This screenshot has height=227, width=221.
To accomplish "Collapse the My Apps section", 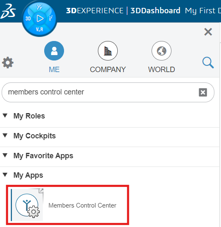I will tap(5, 175).
